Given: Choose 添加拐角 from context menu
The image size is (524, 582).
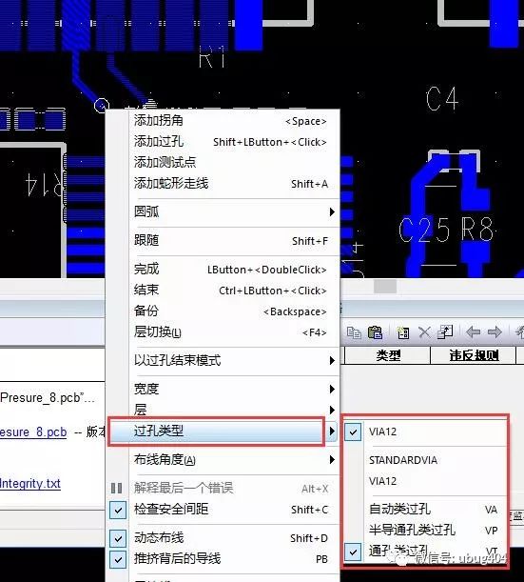Looking at the screenshot, I should [x=234, y=121].
